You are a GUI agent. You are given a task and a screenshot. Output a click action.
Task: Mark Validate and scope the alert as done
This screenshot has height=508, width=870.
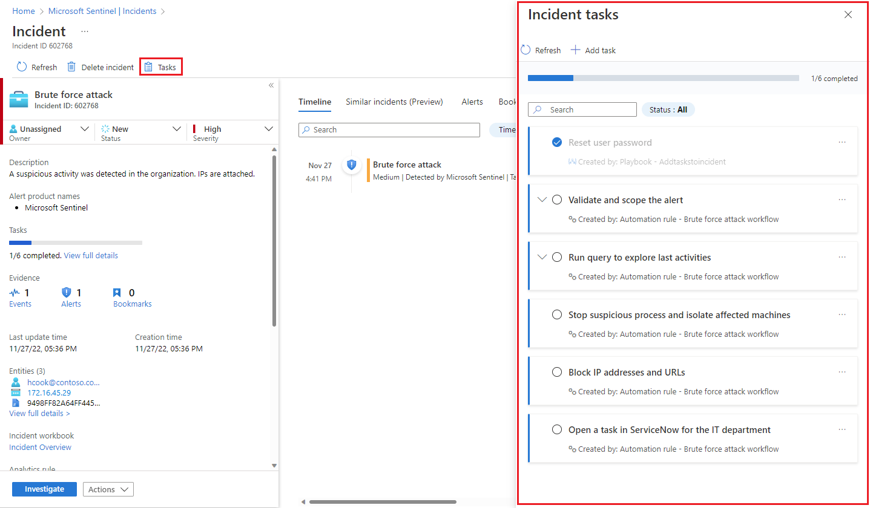[557, 199]
